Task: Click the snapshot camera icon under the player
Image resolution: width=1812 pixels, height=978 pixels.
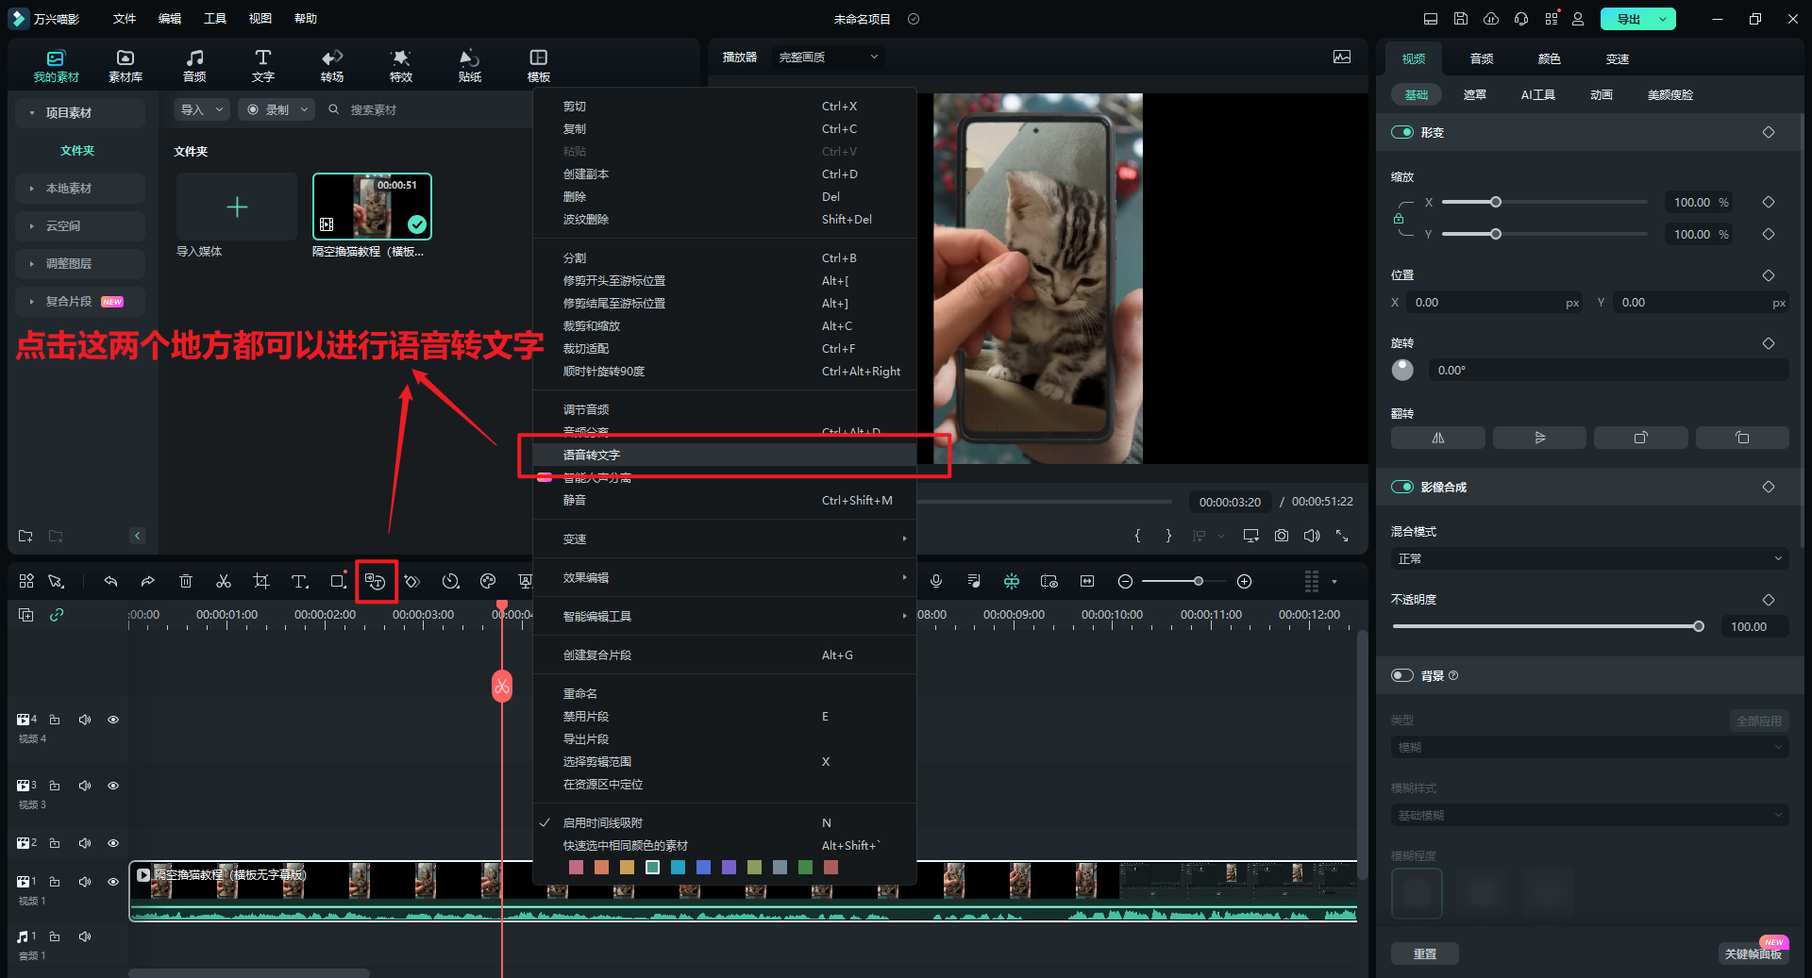Action: [x=1281, y=535]
